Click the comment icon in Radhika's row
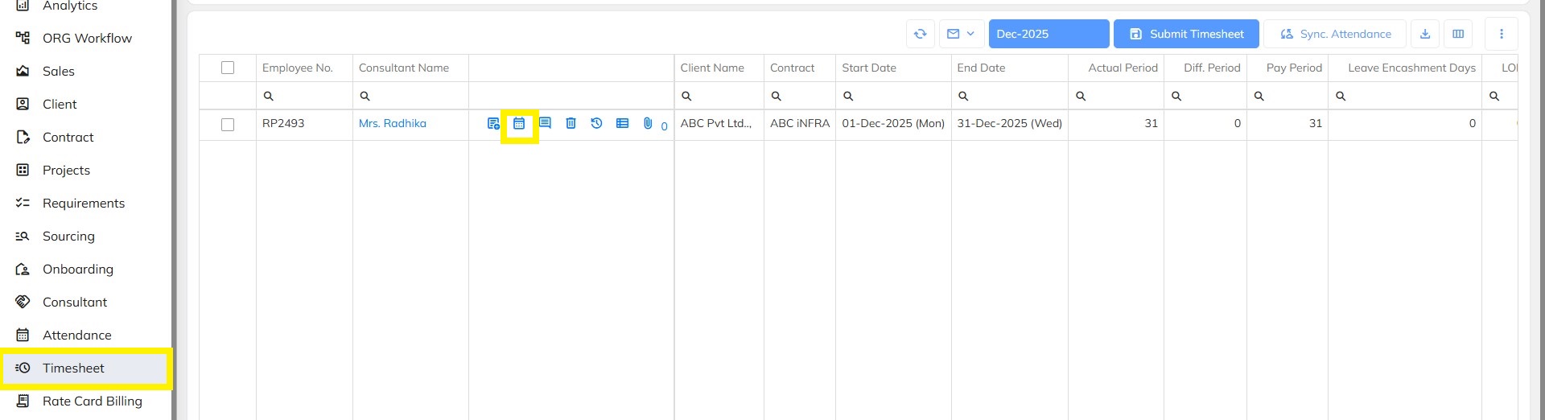This screenshot has width=1545, height=420. pos(545,123)
